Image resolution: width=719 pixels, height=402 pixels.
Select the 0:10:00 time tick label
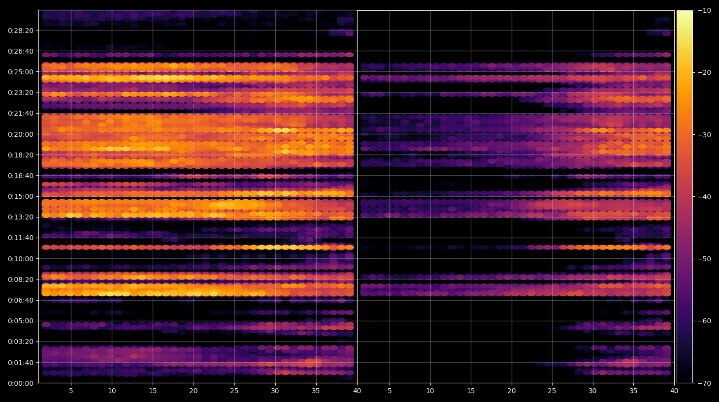[x=21, y=259]
